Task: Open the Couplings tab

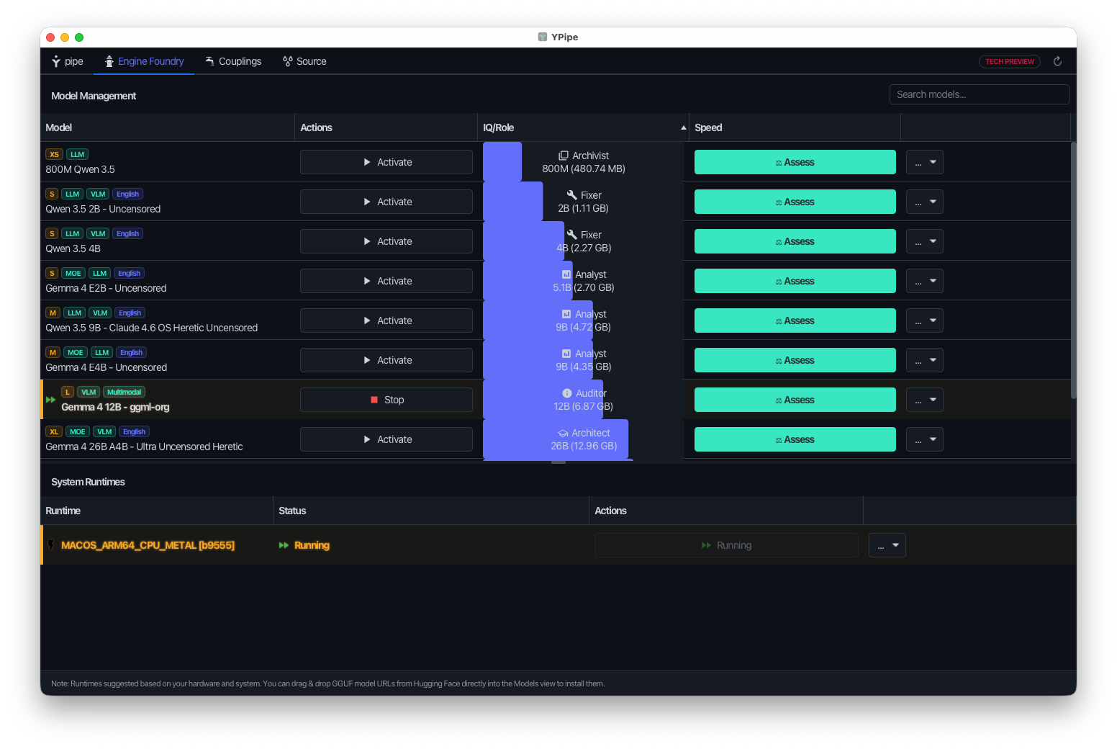Action: 233,61
